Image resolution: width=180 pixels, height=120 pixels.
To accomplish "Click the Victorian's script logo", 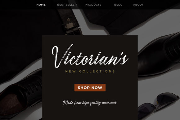I will pos(90,56).
